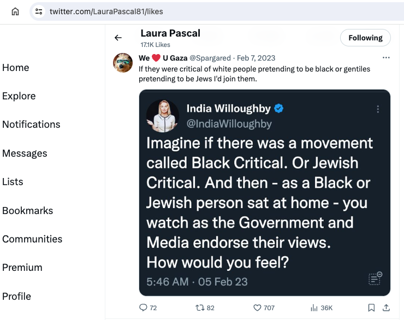
Task: Open Messages from the sidebar
Action: (25, 153)
